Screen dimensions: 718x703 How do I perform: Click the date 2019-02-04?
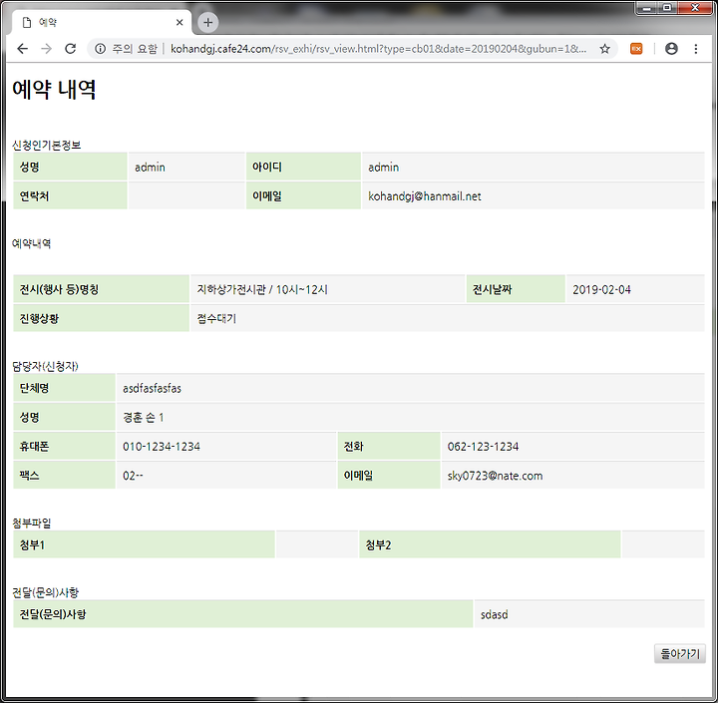coord(601,289)
